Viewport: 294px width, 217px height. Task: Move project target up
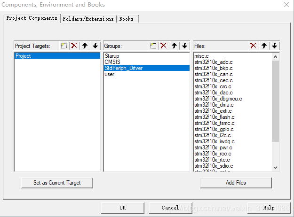[x=85, y=46]
